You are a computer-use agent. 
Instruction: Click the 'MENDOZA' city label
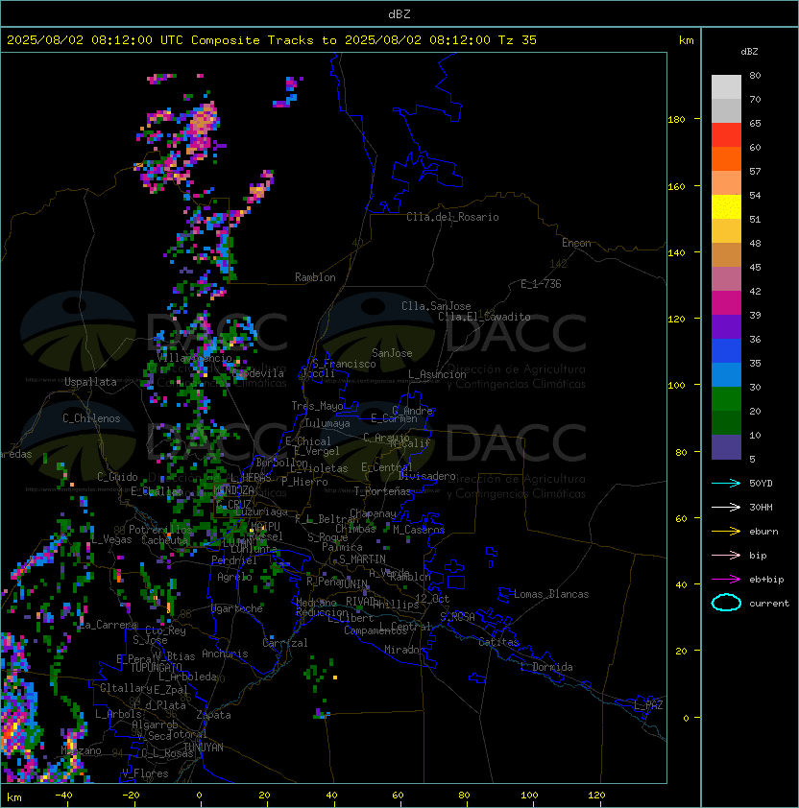click(233, 490)
